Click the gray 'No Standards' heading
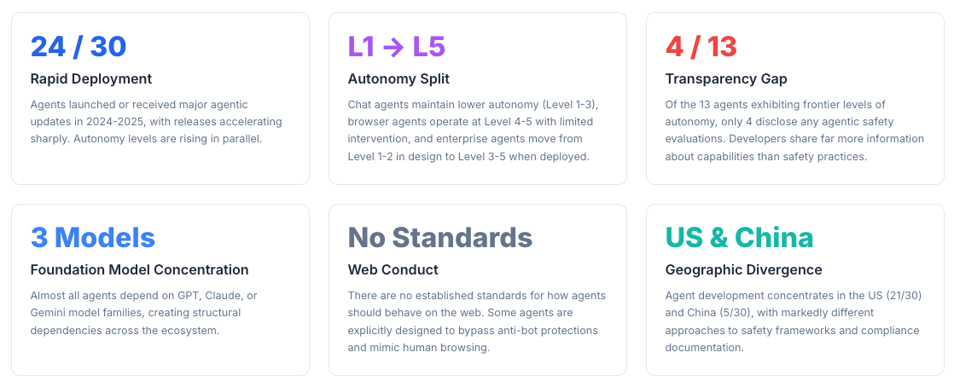The height and width of the screenshot is (387, 954). (440, 237)
